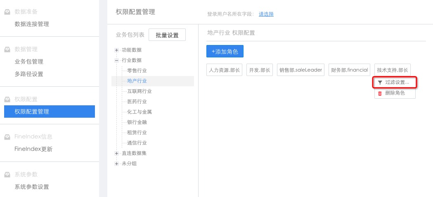This screenshot has height=197, width=433.
Task: Click the 批量设置 button
Action: pos(167,35)
